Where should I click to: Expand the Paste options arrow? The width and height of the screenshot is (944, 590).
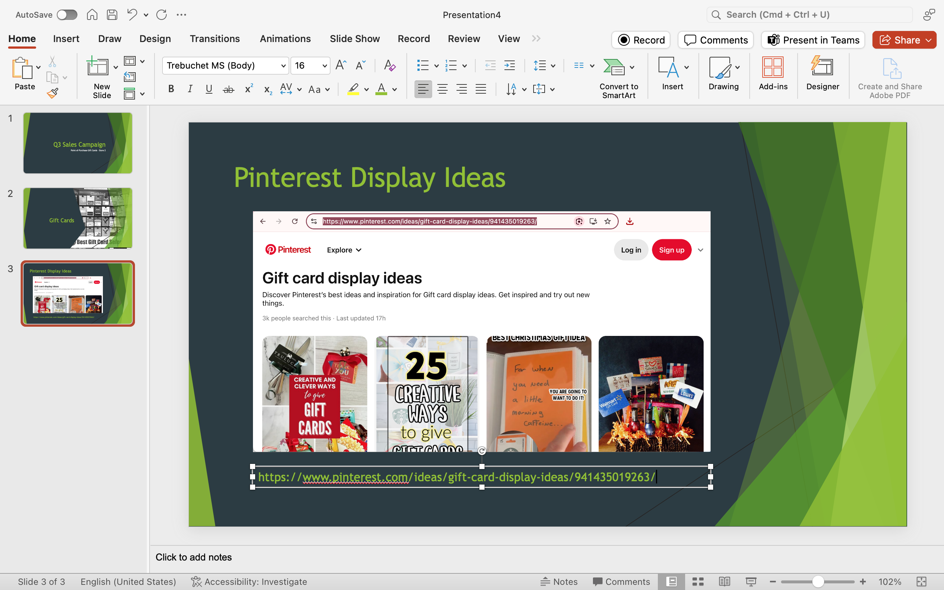click(39, 67)
